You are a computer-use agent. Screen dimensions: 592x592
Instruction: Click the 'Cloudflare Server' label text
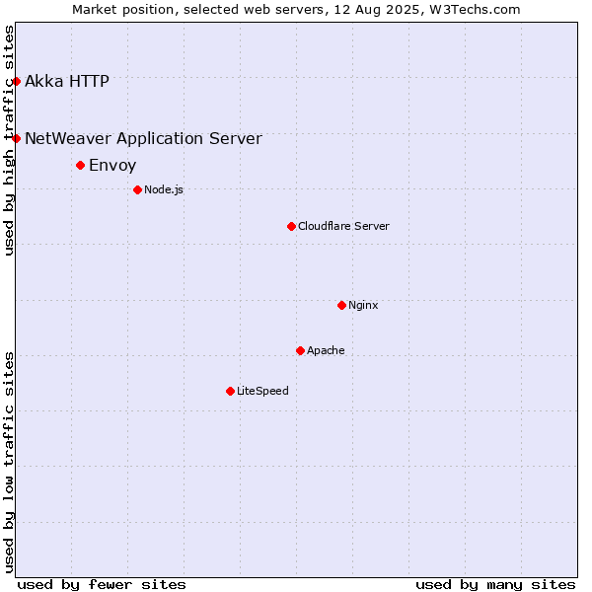coord(343,226)
